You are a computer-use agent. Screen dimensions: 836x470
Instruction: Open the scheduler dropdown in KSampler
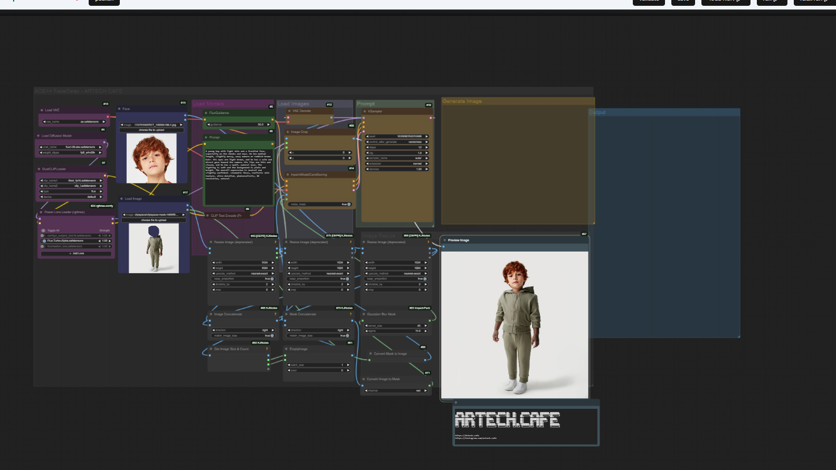click(396, 164)
